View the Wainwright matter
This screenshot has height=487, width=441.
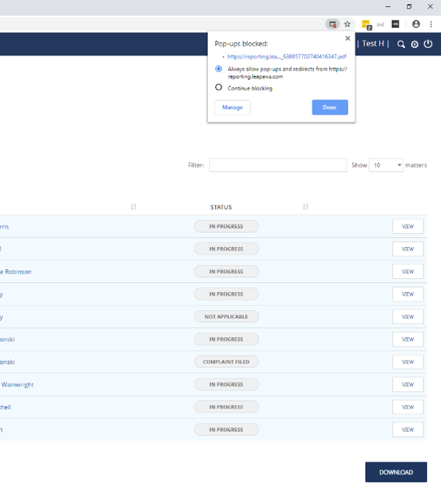[x=408, y=385]
